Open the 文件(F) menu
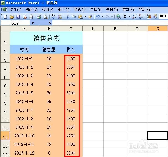The width and height of the screenshot is (168, 157). 16,10
